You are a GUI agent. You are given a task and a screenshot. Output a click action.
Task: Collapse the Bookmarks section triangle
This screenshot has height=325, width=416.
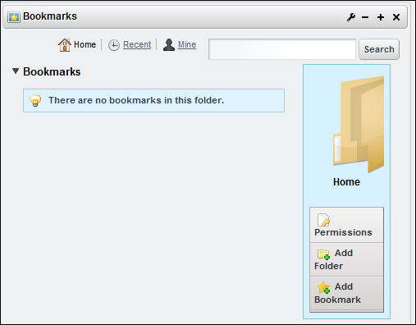pos(16,71)
